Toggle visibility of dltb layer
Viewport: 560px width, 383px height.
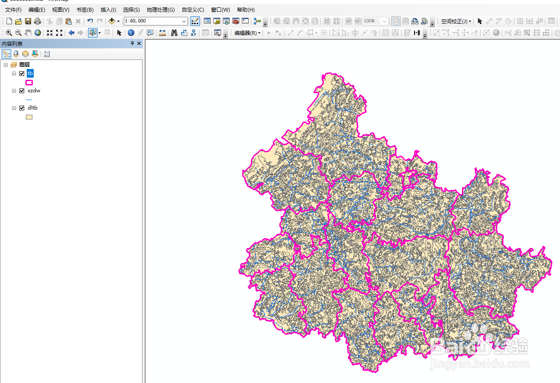click(22, 108)
